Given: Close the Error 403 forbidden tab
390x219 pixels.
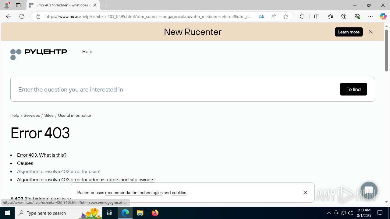Looking at the screenshot, I should (95, 5).
